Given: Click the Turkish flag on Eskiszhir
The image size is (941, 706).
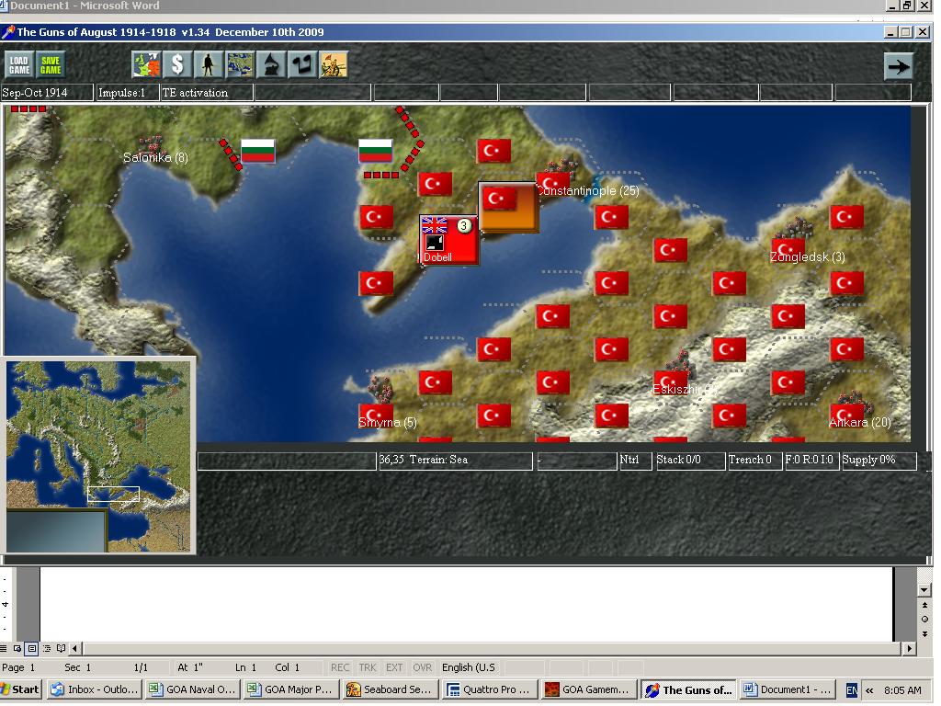Looking at the screenshot, I should (670, 381).
